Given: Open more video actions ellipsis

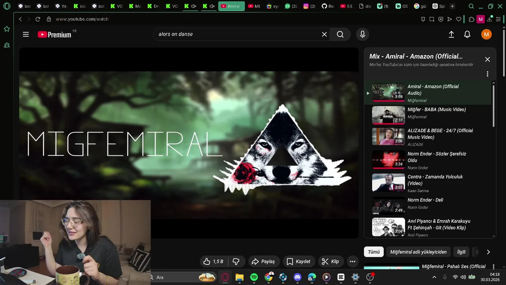Looking at the screenshot, I should point(353,262).
